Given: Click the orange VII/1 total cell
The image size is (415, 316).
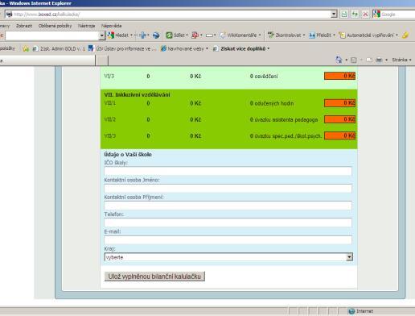Looking at the screenshot, I should 339,103.
